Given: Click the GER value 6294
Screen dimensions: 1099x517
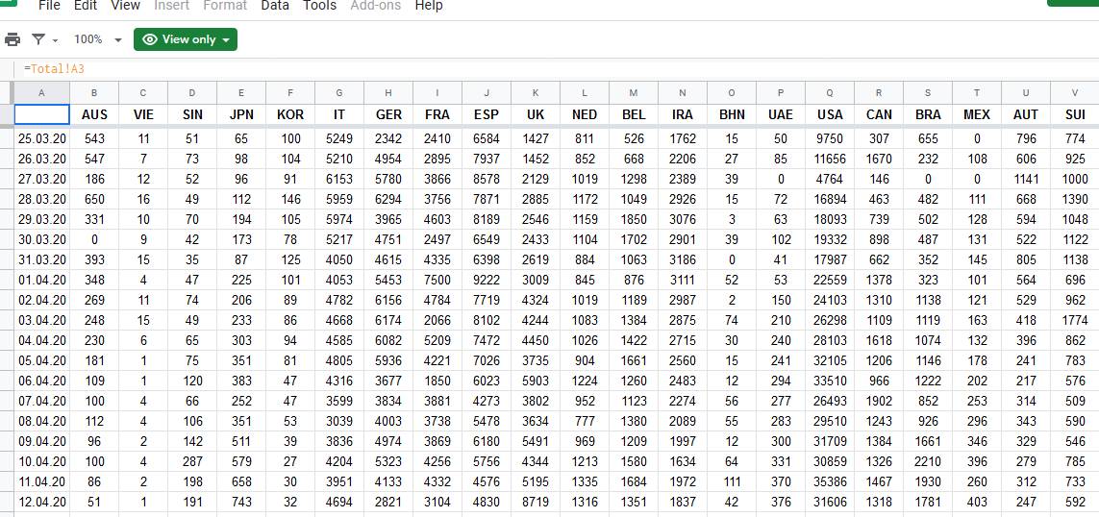Looking at the screenshot, I should pyautogui.click(x=388, y=200).
